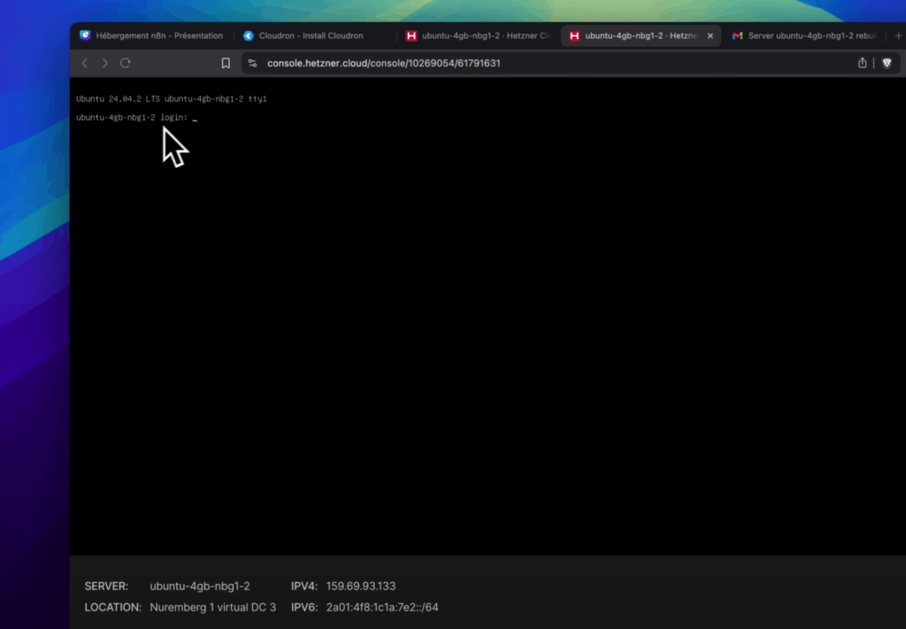This screenshot has height=629, width=906.
Task: Click the browser back arrow
Action: pos(85,63)
